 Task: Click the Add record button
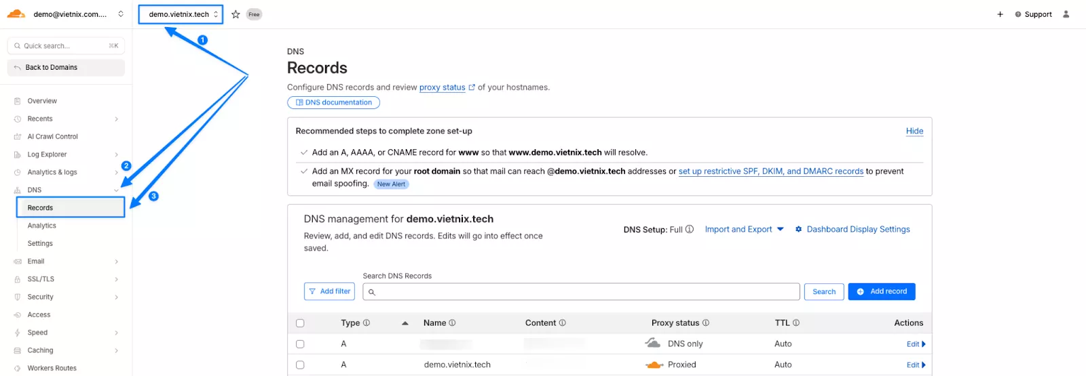click(x=882, y=291)
